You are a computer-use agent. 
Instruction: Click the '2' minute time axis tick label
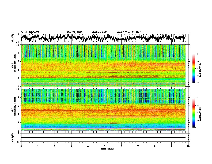pyautogui.click(x=55, y=146)
